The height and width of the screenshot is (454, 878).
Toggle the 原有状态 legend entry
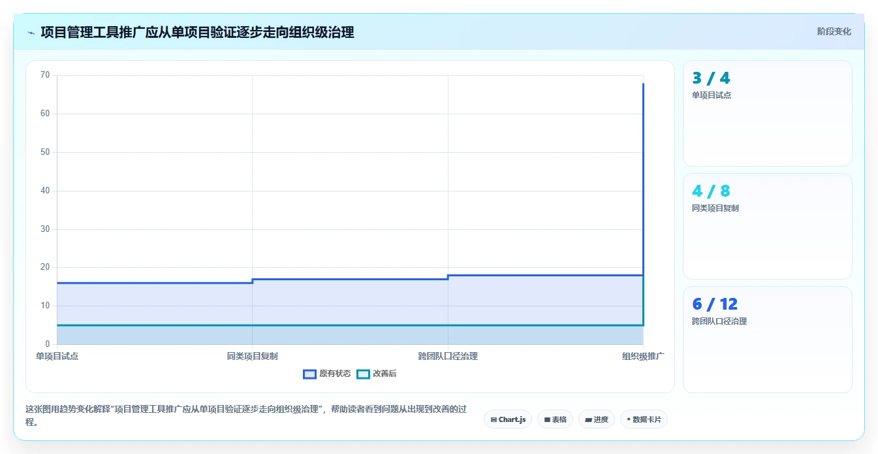click(x=327, y=374)
